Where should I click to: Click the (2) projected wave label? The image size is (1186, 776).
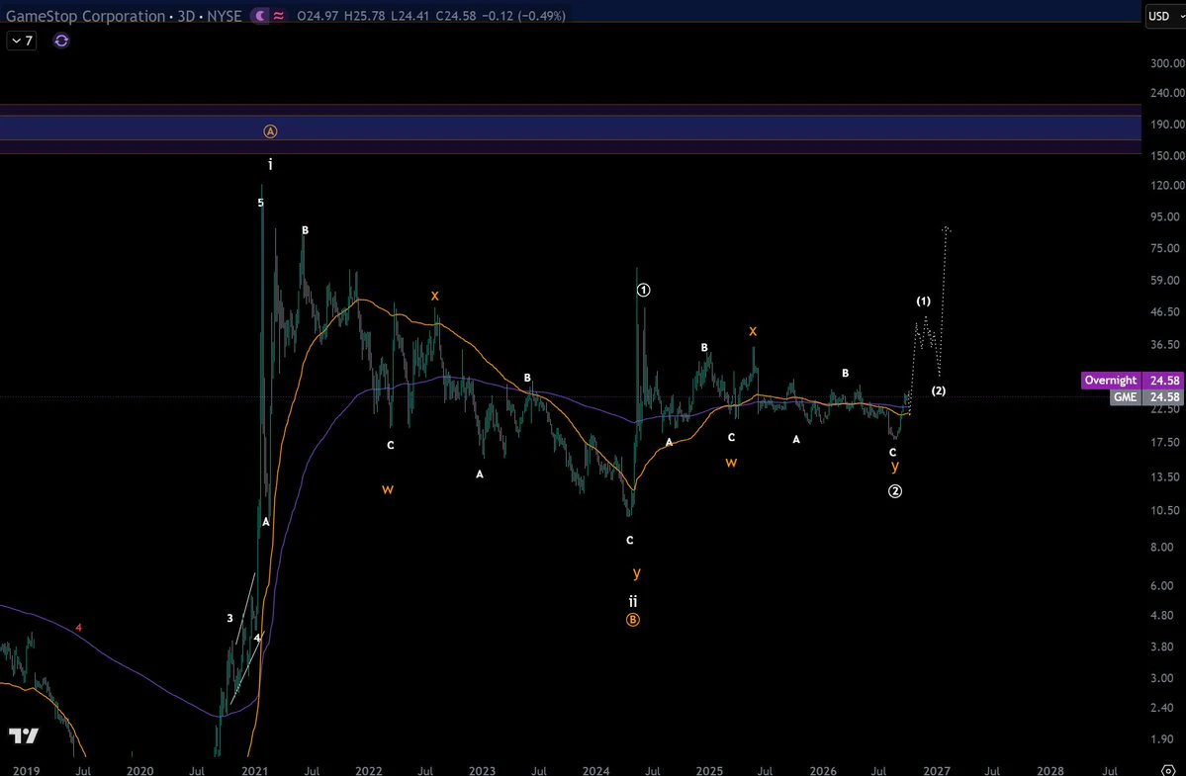click(939, 390)
